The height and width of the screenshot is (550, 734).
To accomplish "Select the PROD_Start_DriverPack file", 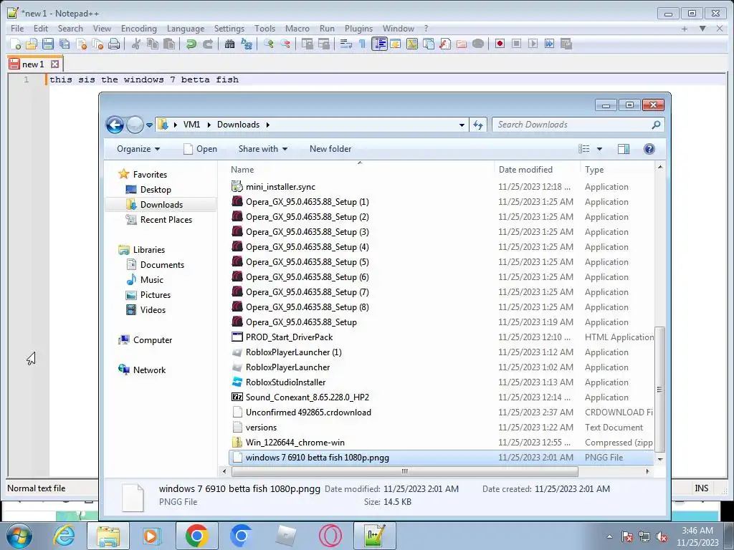I will tap(290, 337).
